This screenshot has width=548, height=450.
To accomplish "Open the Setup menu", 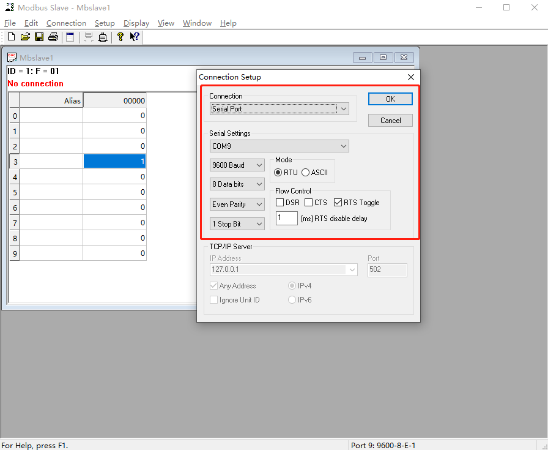I will click(105, 23).
